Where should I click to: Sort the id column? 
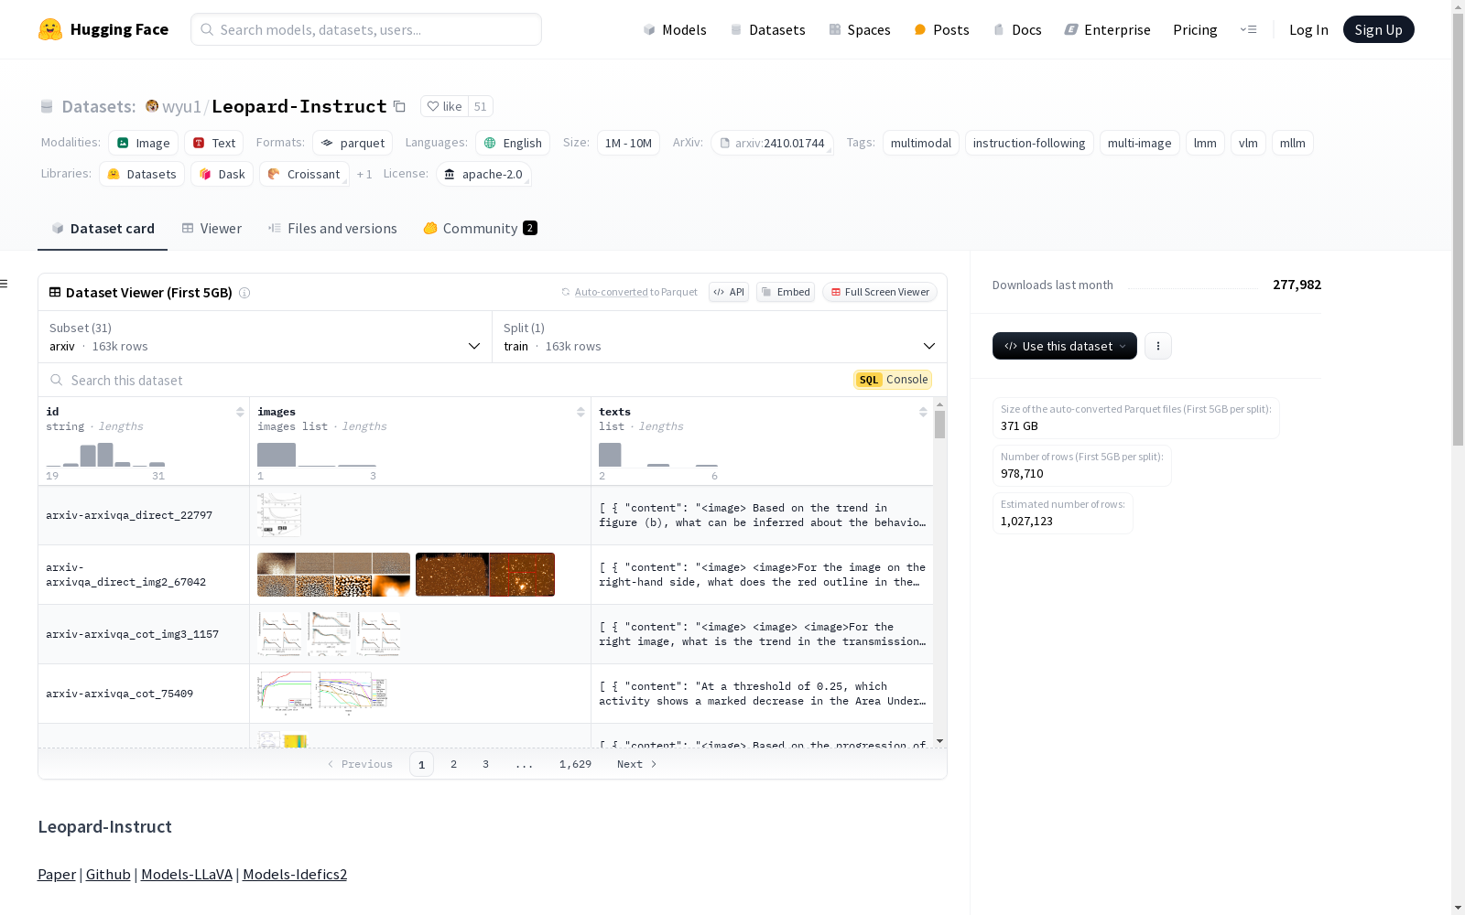tap(240, 412)
